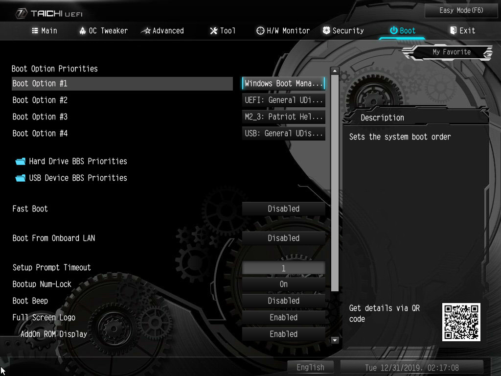Click the H/W Monitor gauge icon
501x376 pixels.
260,31
